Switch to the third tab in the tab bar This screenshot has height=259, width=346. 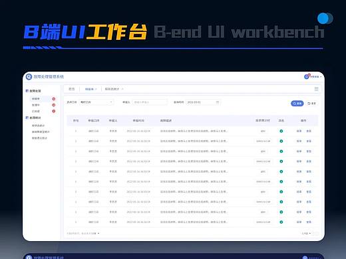pos(112,89)
